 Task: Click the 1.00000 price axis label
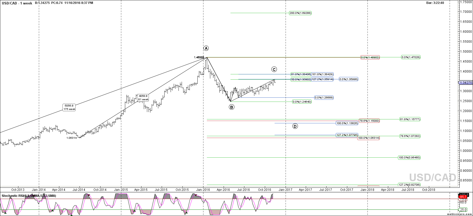pyautogui.click(x=466, y=151)
